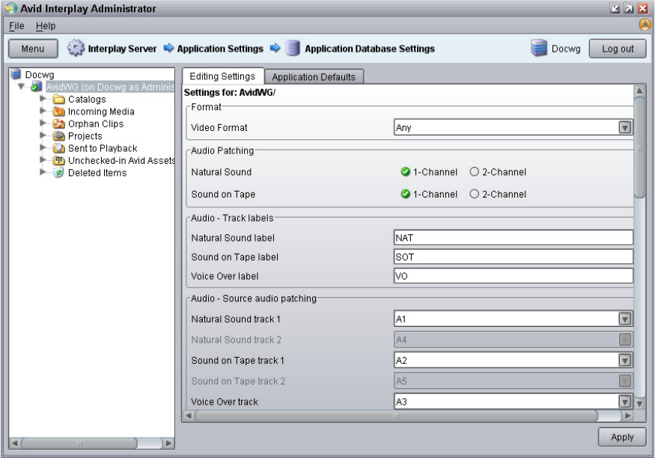Switch to the Application Defaults tab
The width and height of the screenshot is (655, 458).
pyautogui.click(x=314, y=76)
